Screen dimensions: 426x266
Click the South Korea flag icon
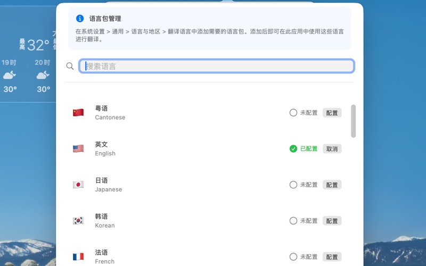tap(78, 221)
